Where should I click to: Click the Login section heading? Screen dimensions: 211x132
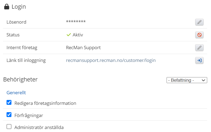pyautogui.click(x=19, y=7)
